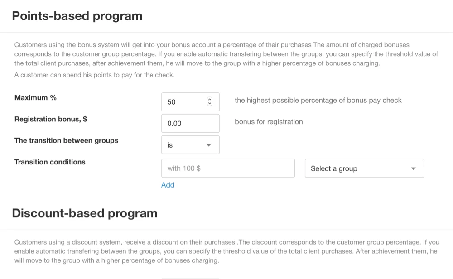Click the Add link under transition conditions
This screenshot has width=453, height=279.
(168, 185)
